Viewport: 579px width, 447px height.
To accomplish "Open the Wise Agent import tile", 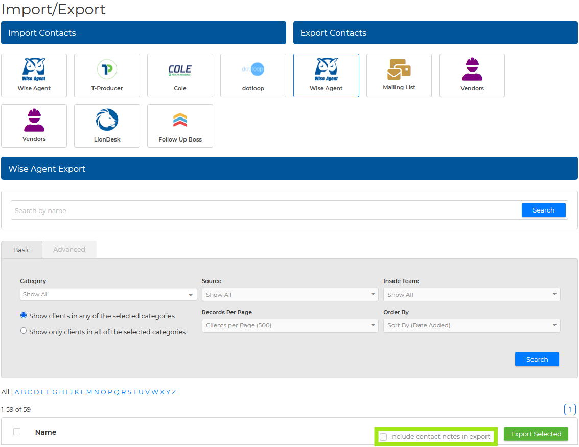I will [x=34, y=75].
